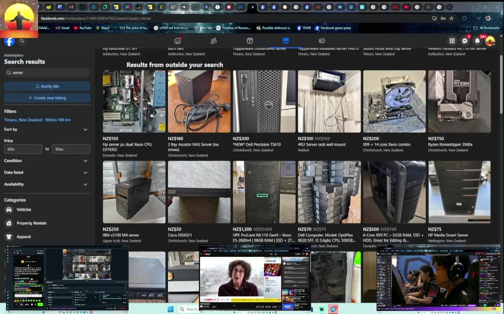Open the 6-Core X99 PC listing photo
This screenshot has height=314, width=504.
[x=394, y=192]
